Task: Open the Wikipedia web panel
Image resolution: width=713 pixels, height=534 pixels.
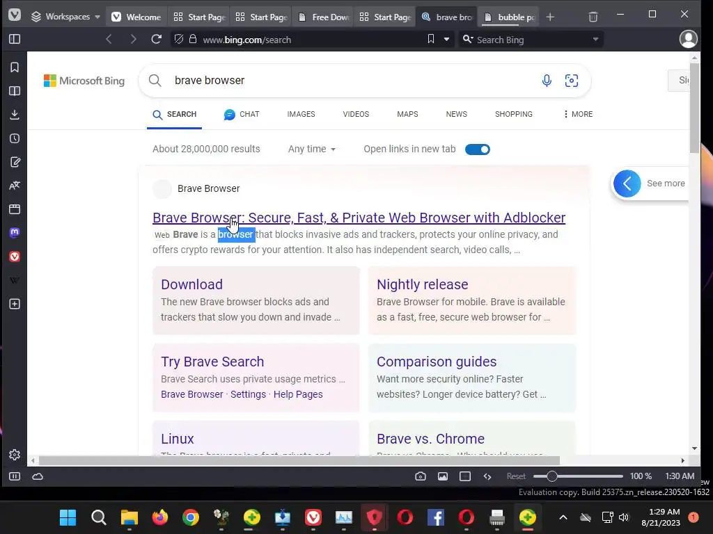Action: (x=15, y=280)
